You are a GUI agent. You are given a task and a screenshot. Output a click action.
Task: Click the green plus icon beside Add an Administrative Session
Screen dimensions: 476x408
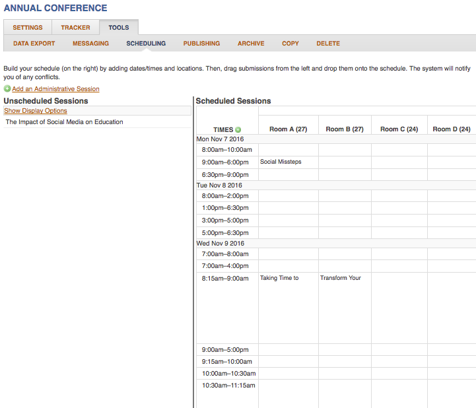7,88
